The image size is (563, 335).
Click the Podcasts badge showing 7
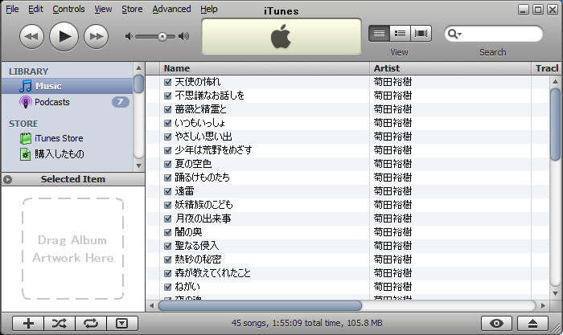[x=121, y=102]
